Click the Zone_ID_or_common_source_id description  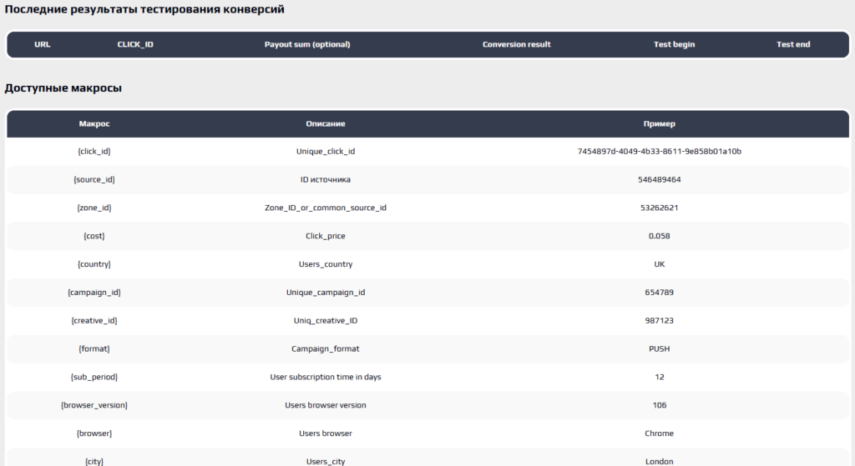[326, 208]
